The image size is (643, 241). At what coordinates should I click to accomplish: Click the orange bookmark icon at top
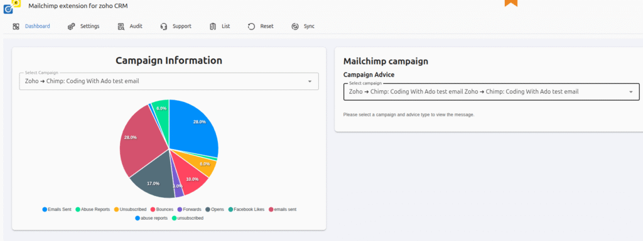511,3
